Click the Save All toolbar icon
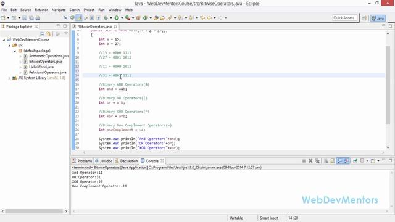The image size is (395, 222). pos(31,18)
